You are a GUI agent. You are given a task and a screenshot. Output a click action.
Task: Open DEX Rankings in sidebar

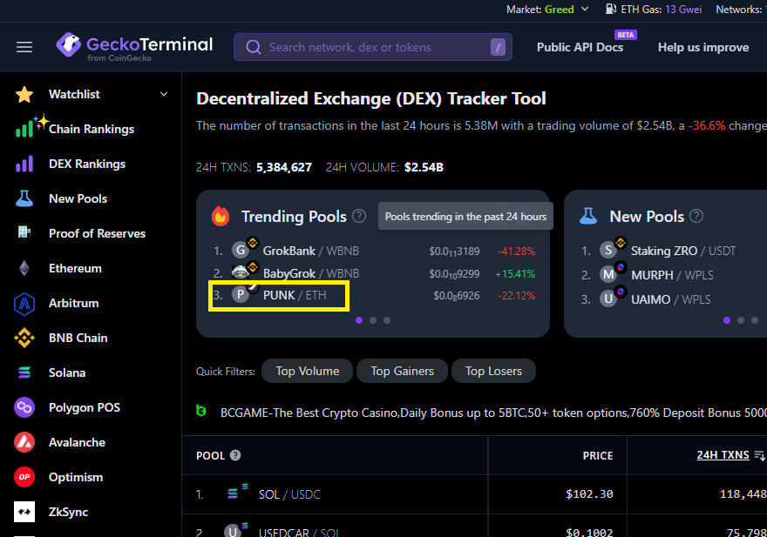click(x=87, y=164)
